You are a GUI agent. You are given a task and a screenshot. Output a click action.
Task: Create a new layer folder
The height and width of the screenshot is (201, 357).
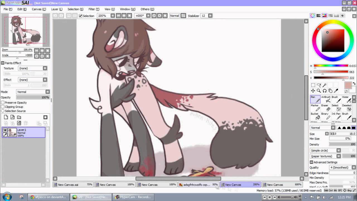pyautogui.click(x=19, y=117)
